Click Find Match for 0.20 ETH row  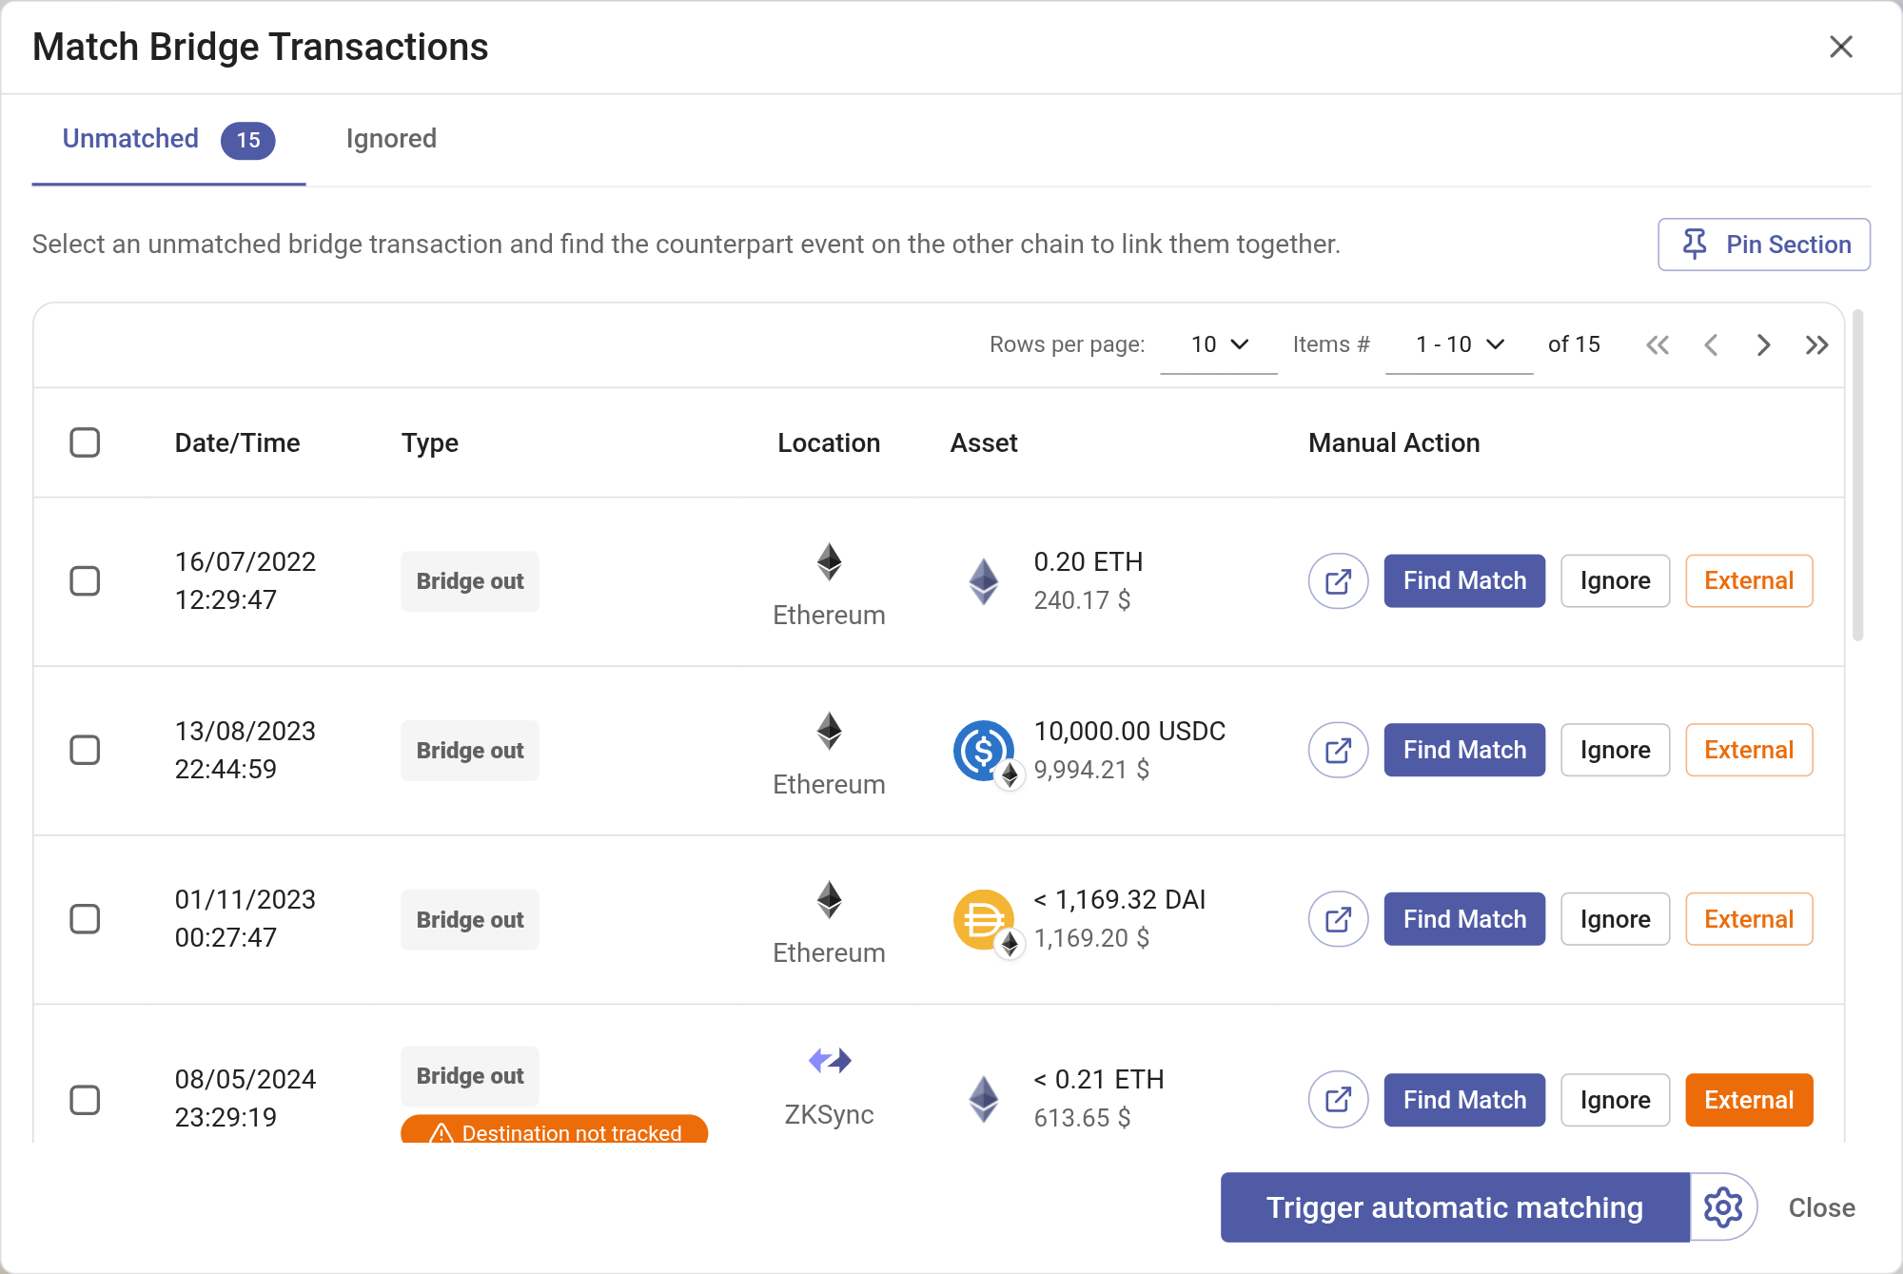pyautogui.click(x=1464, y=580)
